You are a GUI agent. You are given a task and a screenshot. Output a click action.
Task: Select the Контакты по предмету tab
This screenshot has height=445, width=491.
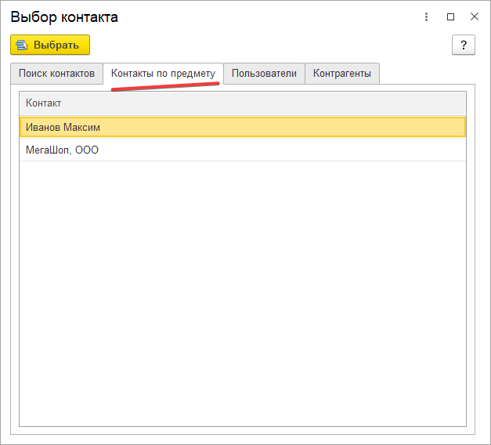(163, 74)
